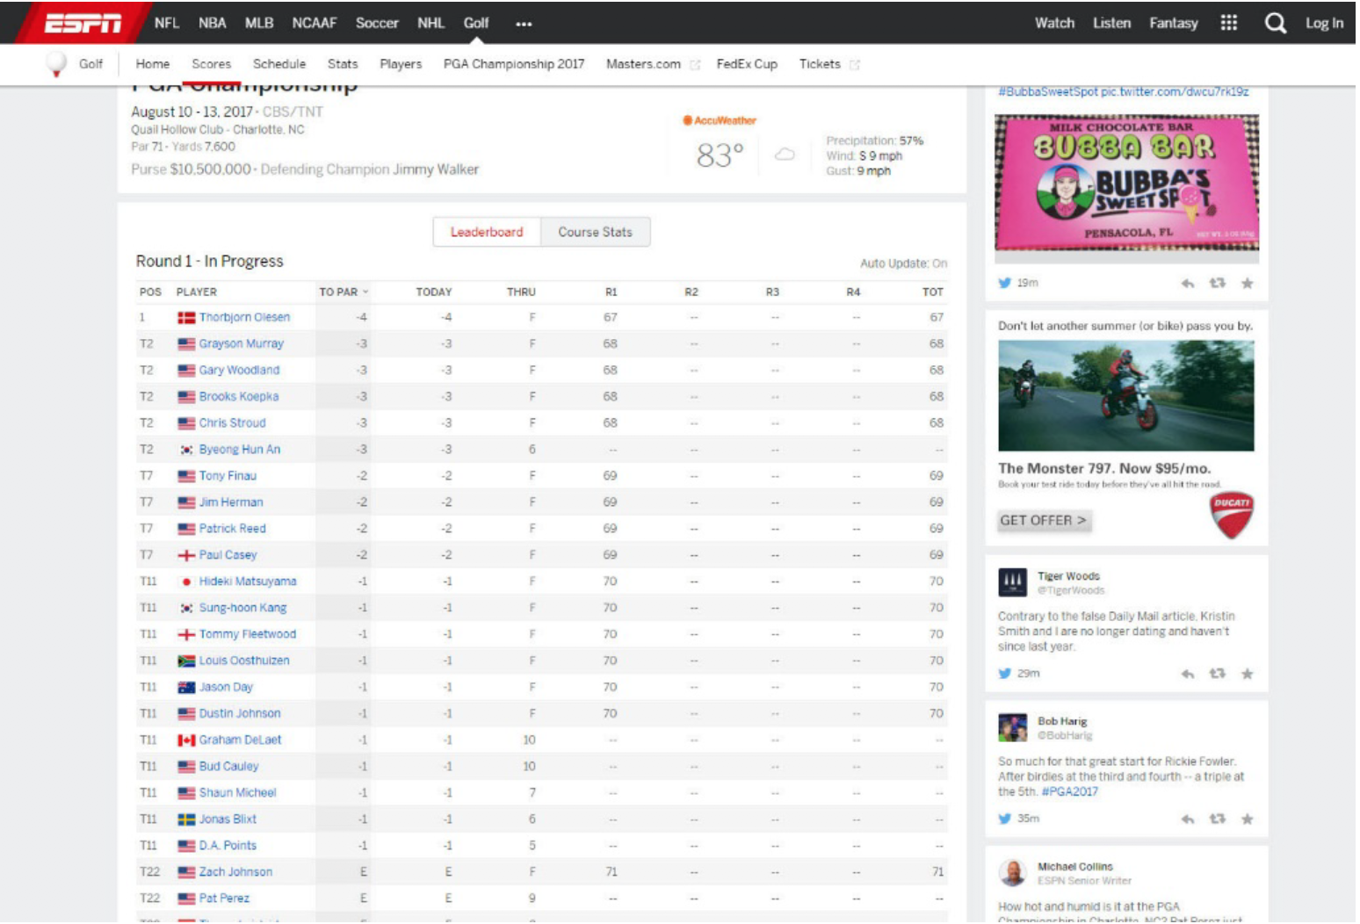
Task: Open Zach Johnson player page
Action: (x=236, y=874)
